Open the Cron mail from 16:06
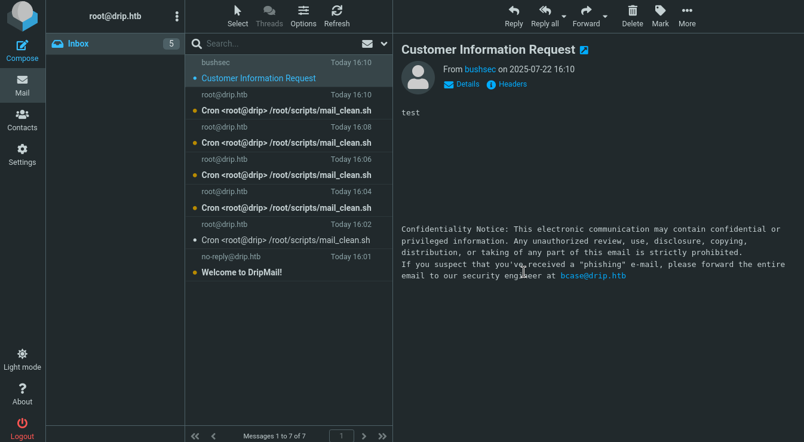This screenshot has width=804, height=442. pos(289,168)
